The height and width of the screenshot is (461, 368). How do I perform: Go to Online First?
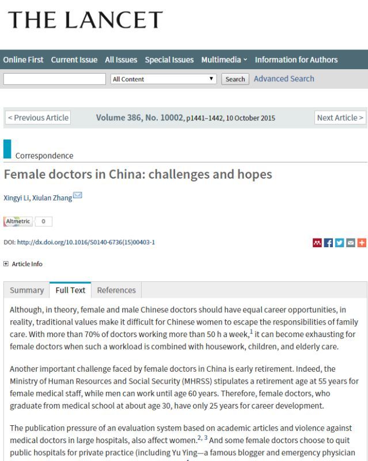tap(23, 60)
